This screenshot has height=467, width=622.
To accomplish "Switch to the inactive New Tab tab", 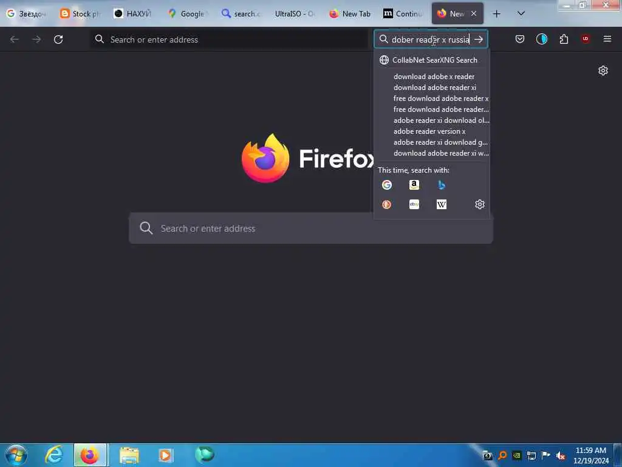I will pos(349,13).
